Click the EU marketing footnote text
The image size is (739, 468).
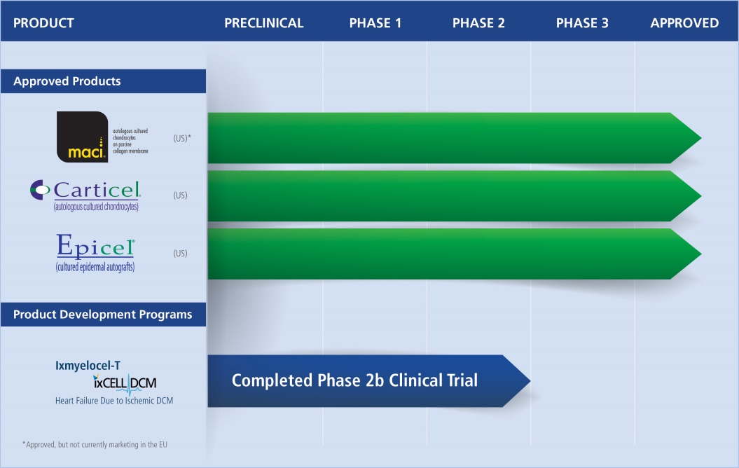(95, 444)
